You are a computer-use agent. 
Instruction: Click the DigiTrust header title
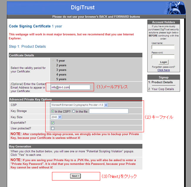click(83, 7)
